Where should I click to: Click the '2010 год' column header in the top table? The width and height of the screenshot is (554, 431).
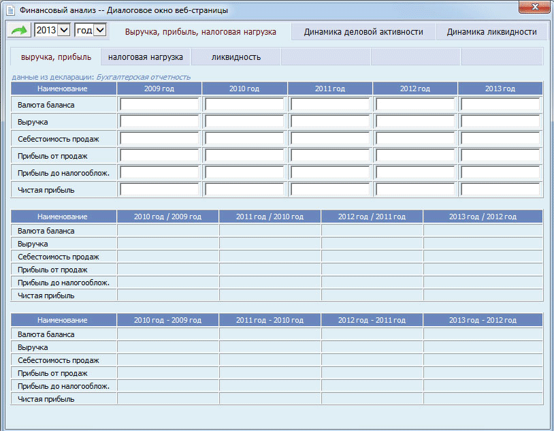244,89
